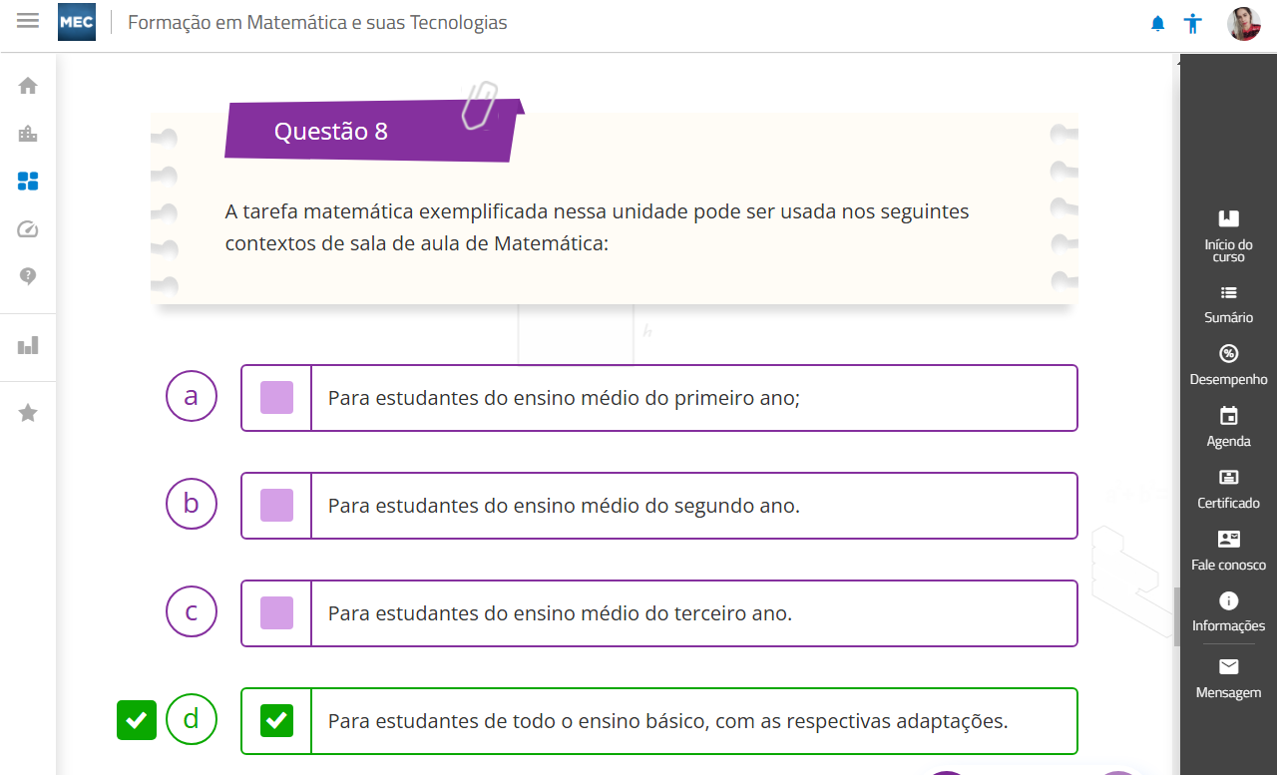Open Desempenho in the right panel
1277x775 pixels.
(x=1228, y=364)
